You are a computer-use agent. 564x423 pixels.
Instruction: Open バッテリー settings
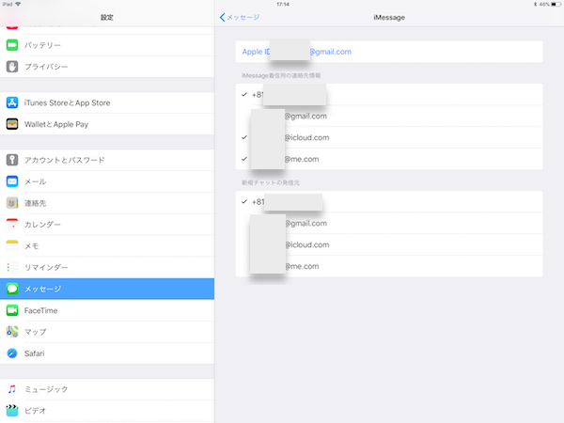[107, 45]
